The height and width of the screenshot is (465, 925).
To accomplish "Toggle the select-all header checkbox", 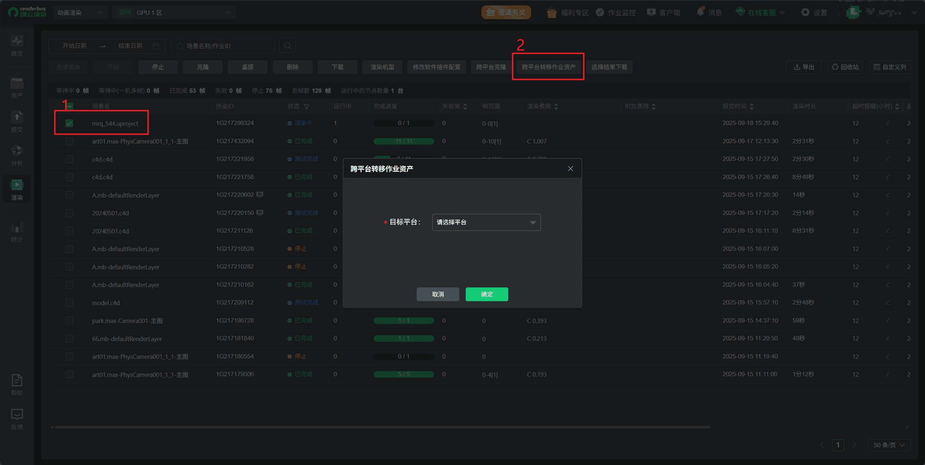I will pos(69,106).
